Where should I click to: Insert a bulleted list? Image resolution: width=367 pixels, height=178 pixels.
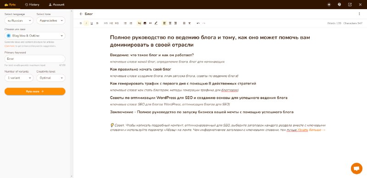point(125,23)
